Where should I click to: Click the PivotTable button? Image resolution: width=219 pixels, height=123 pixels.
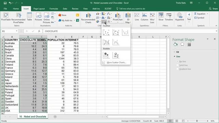click(6, 17)
